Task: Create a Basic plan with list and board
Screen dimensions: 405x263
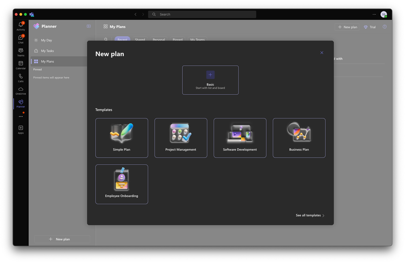Action: pos(210,80)
